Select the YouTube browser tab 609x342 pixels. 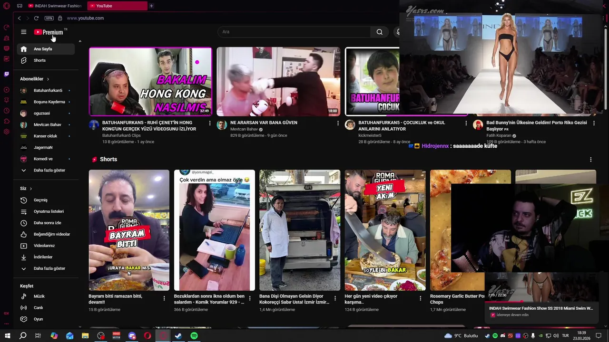tap(118, 6)
